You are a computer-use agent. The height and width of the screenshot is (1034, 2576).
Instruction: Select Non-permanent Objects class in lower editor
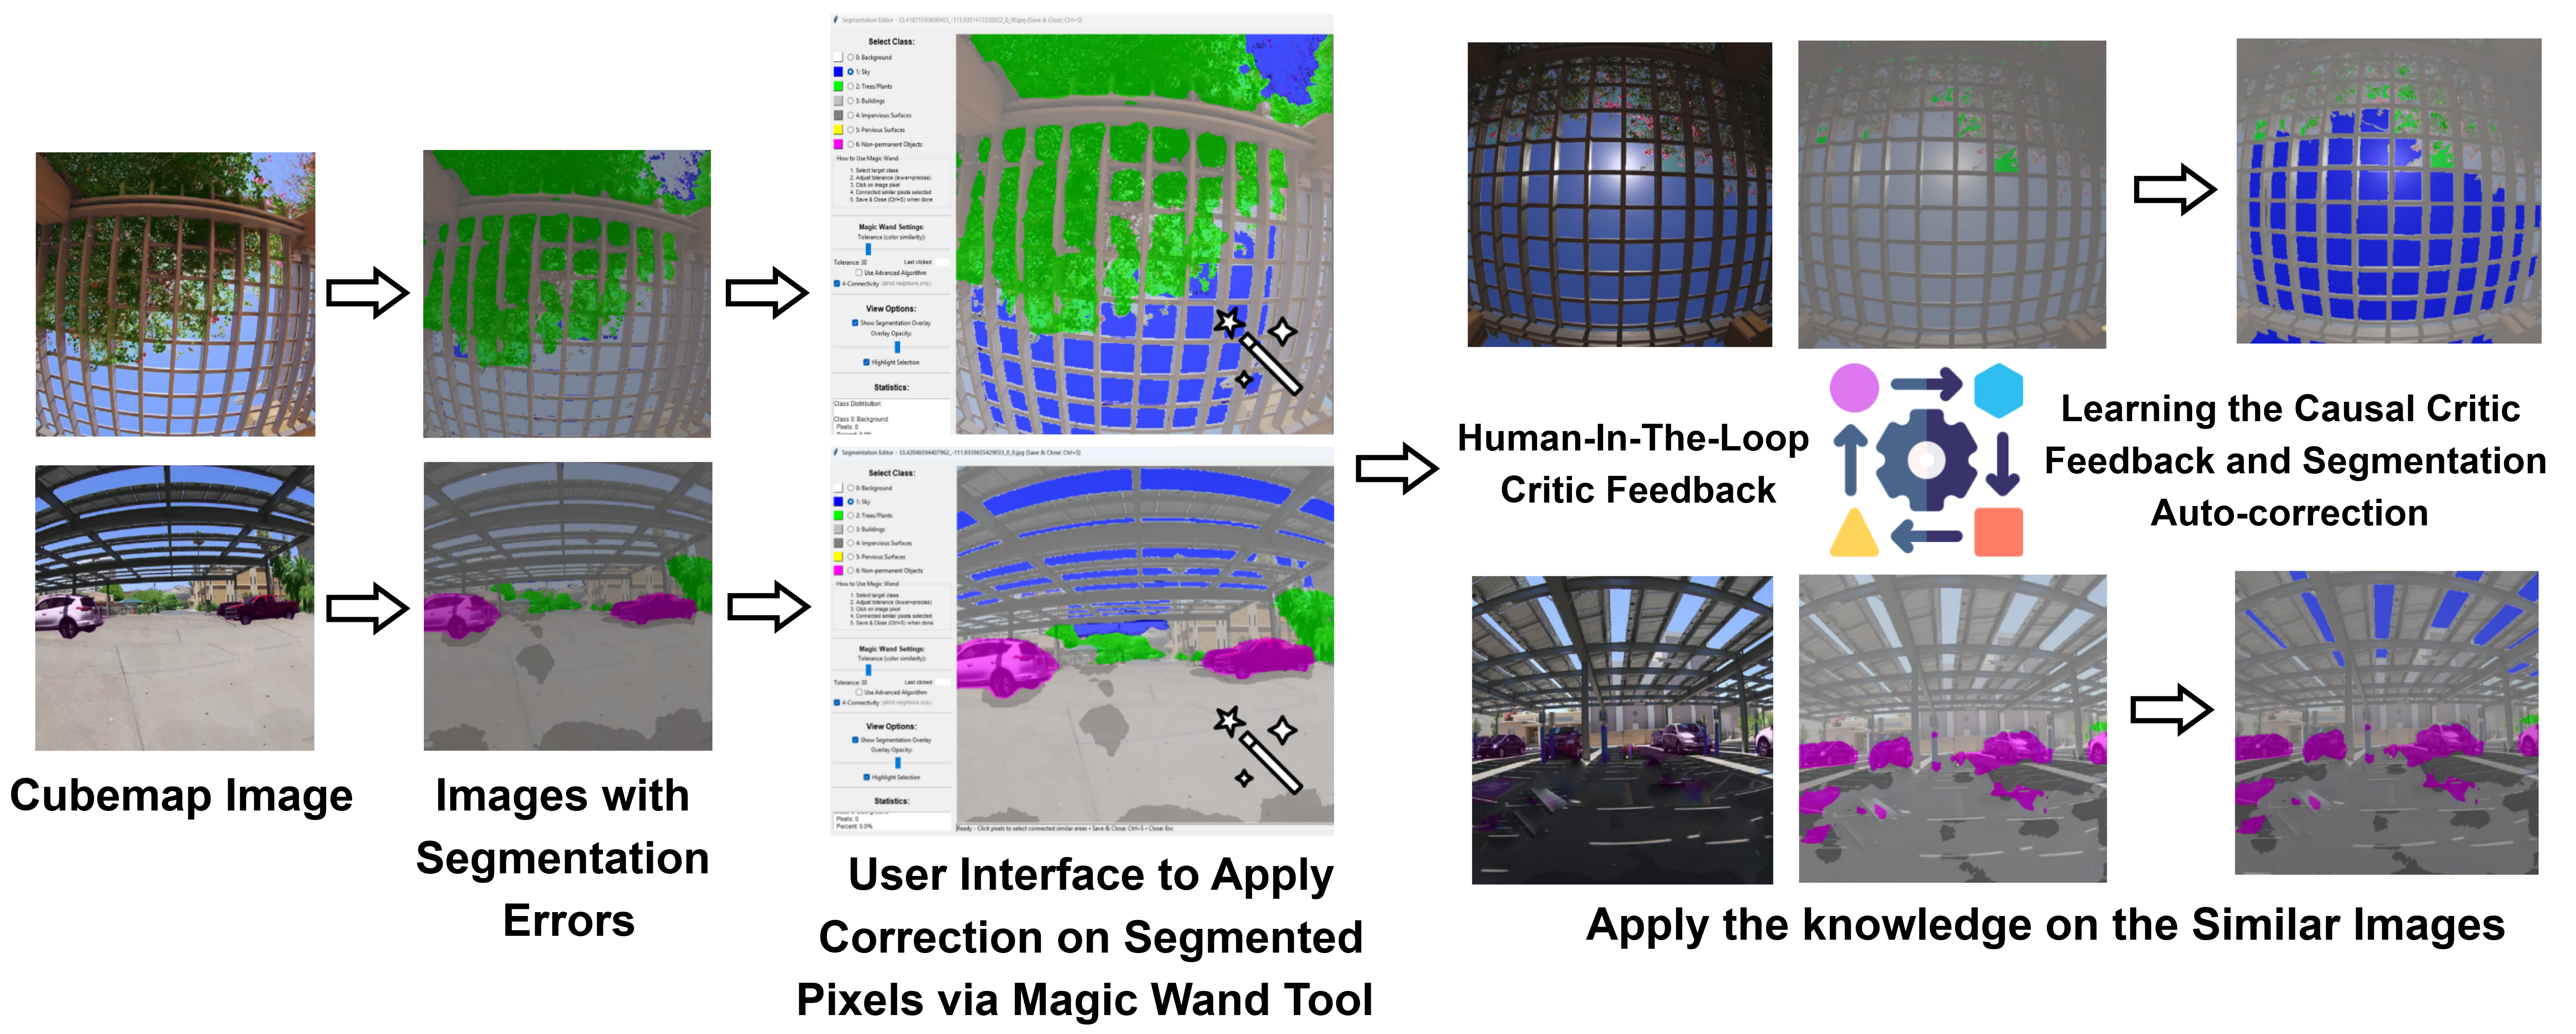pyautogui.click(x=851, y=571)
